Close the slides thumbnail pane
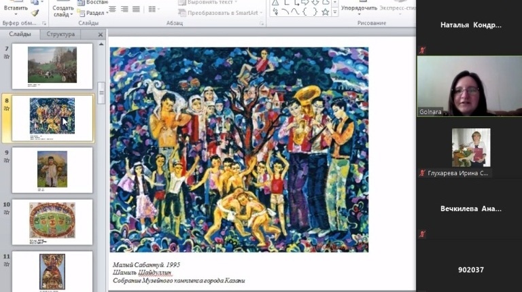522x292 pixels. (x=100, y=35)
